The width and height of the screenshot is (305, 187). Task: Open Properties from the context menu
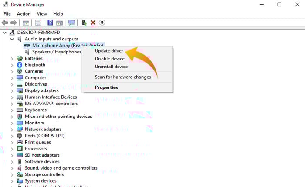pos(106,87)
